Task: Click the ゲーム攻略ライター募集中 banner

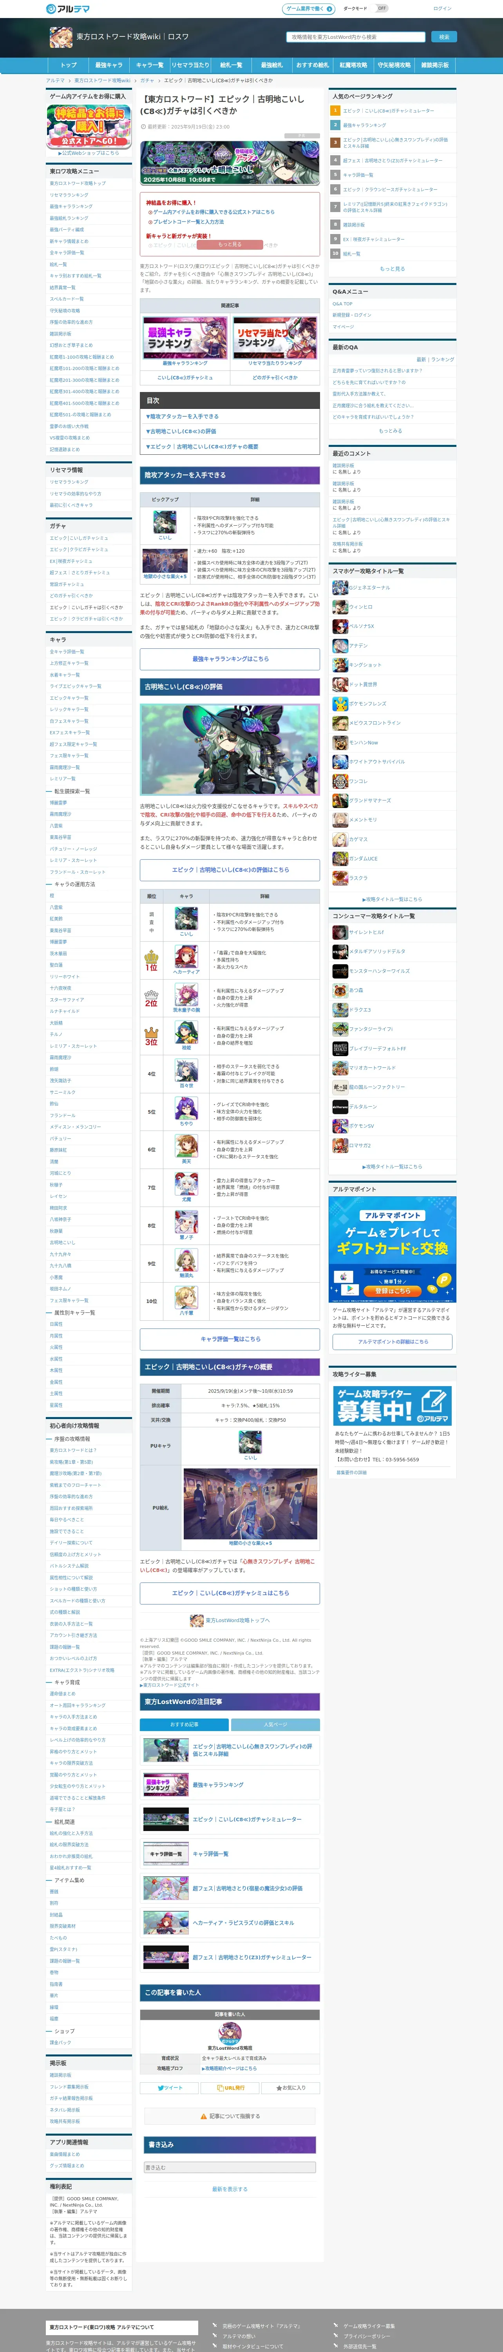Action: (x=392, y=1406)
